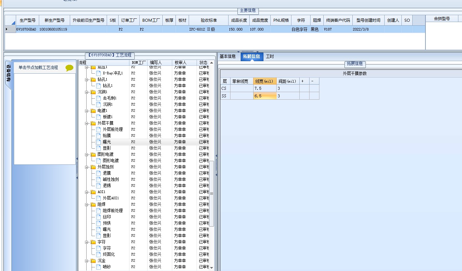The width and height of the screenshot is (462, 271).
Task: Collapse the AOI1 tree node
Action: tap(87, 192)
